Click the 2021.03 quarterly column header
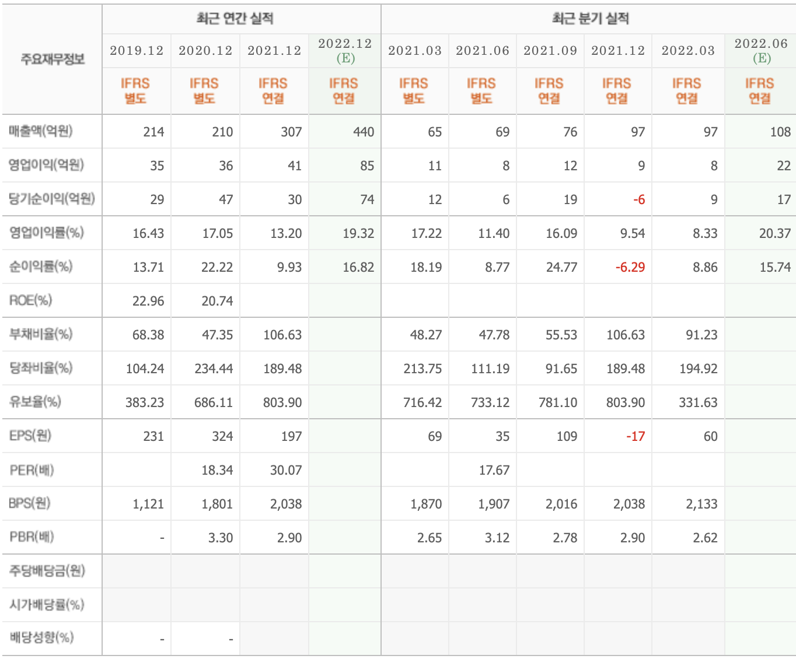Viewport: 796px width, 659px height. click(415, 51)
